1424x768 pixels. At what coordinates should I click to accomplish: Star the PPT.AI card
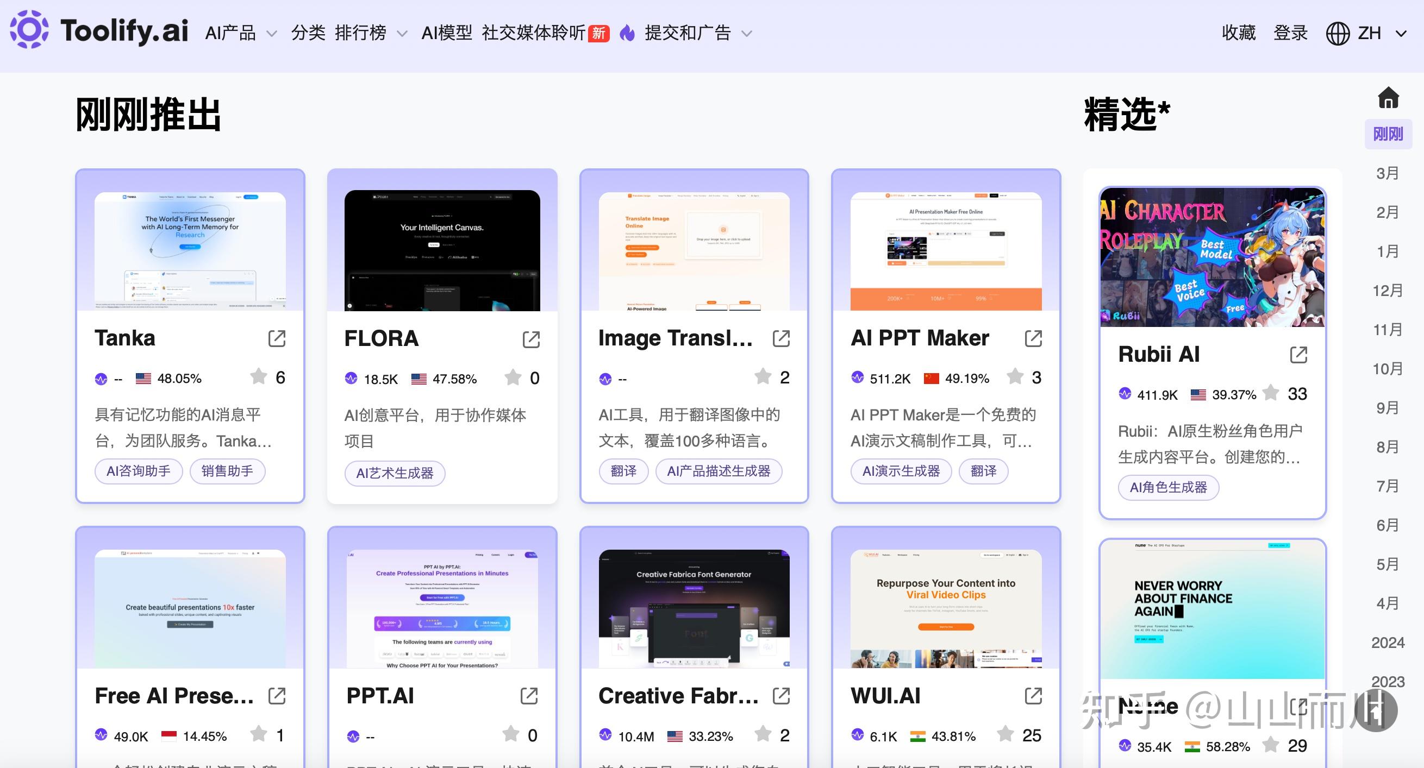[x=510, y=734]
